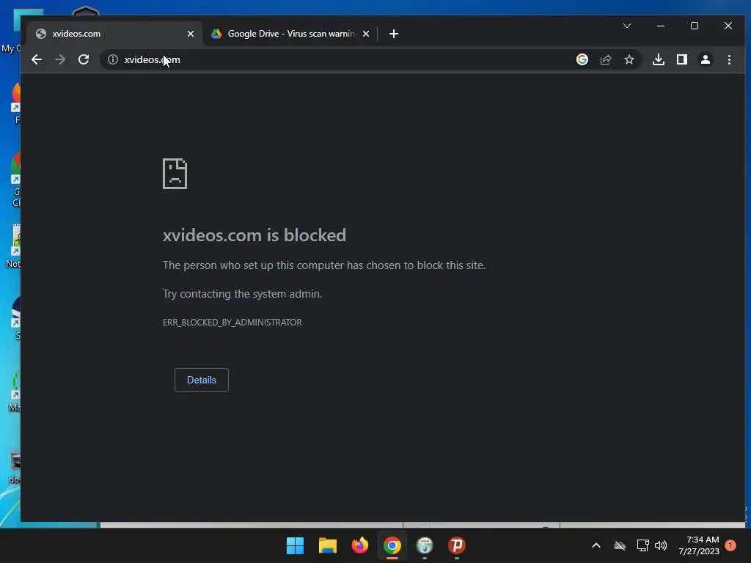Switch to Google Drive Virus scan warning tab
This screenshot has width=751, height=563.
(290, 34)
